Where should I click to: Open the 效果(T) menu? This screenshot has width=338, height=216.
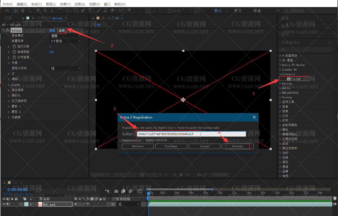pyautogui.click(x=65, y=4)
